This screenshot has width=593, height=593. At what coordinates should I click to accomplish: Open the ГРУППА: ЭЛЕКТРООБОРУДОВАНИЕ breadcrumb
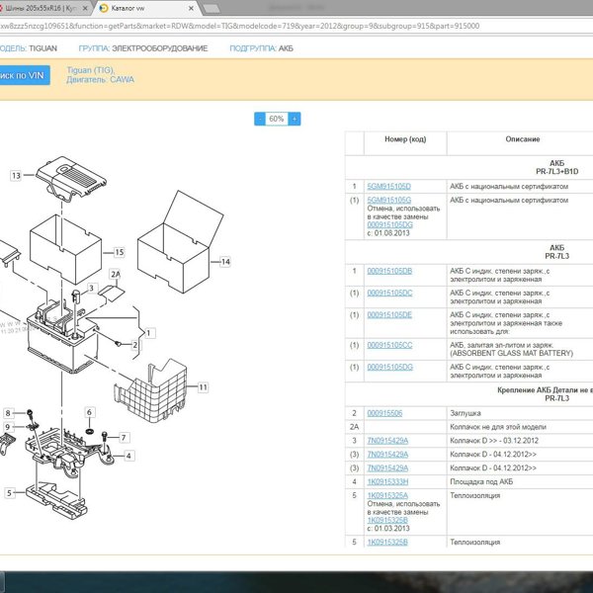[143, 48]
